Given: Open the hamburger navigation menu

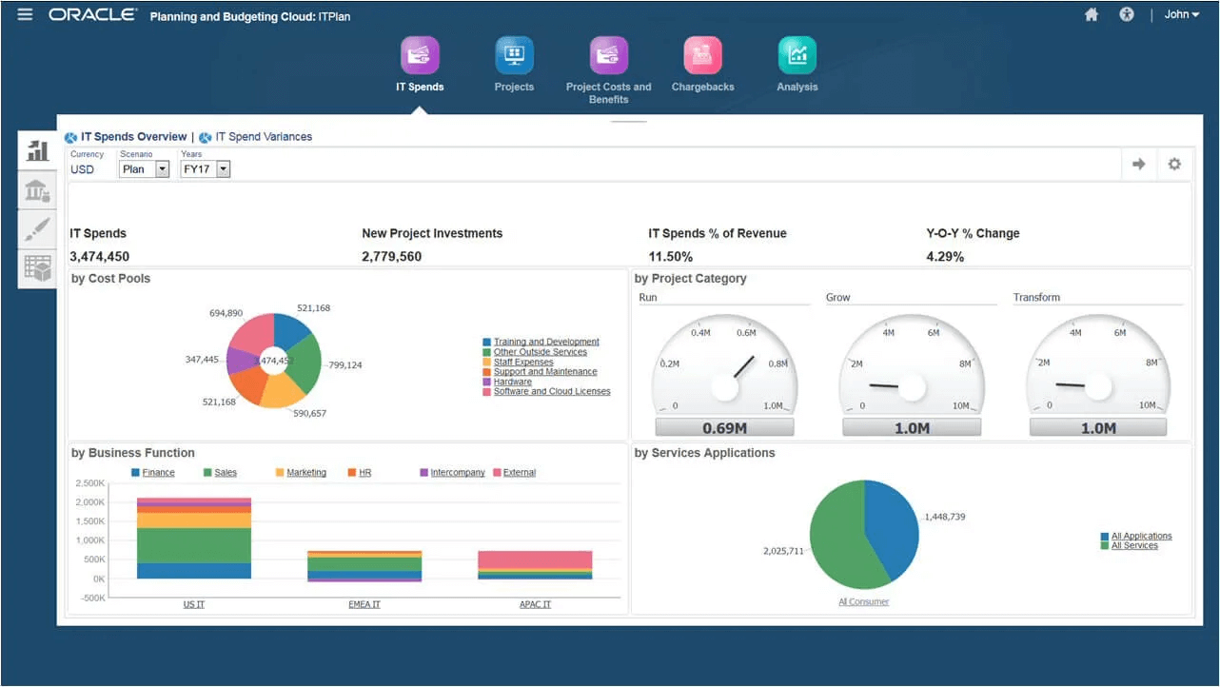Looking at the screenshot, I should [x=25, y=14].
